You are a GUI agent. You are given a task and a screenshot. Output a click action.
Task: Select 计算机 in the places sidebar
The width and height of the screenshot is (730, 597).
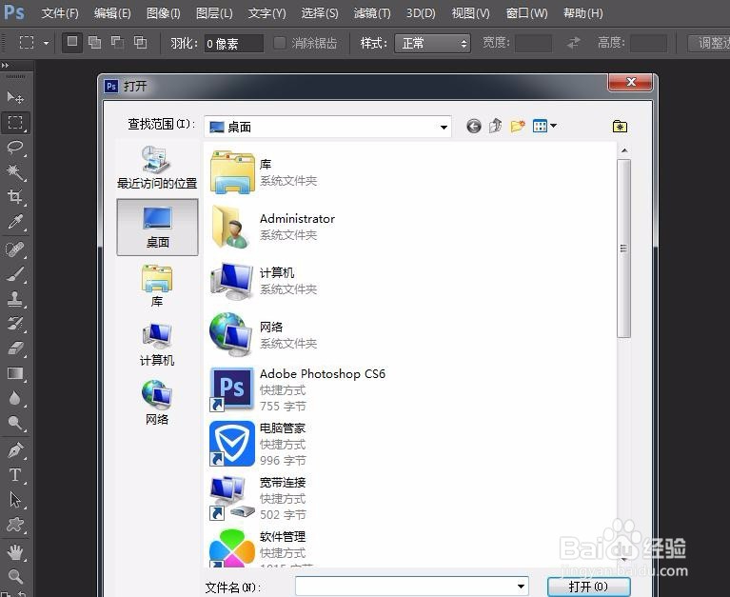[x=157, y=344]
